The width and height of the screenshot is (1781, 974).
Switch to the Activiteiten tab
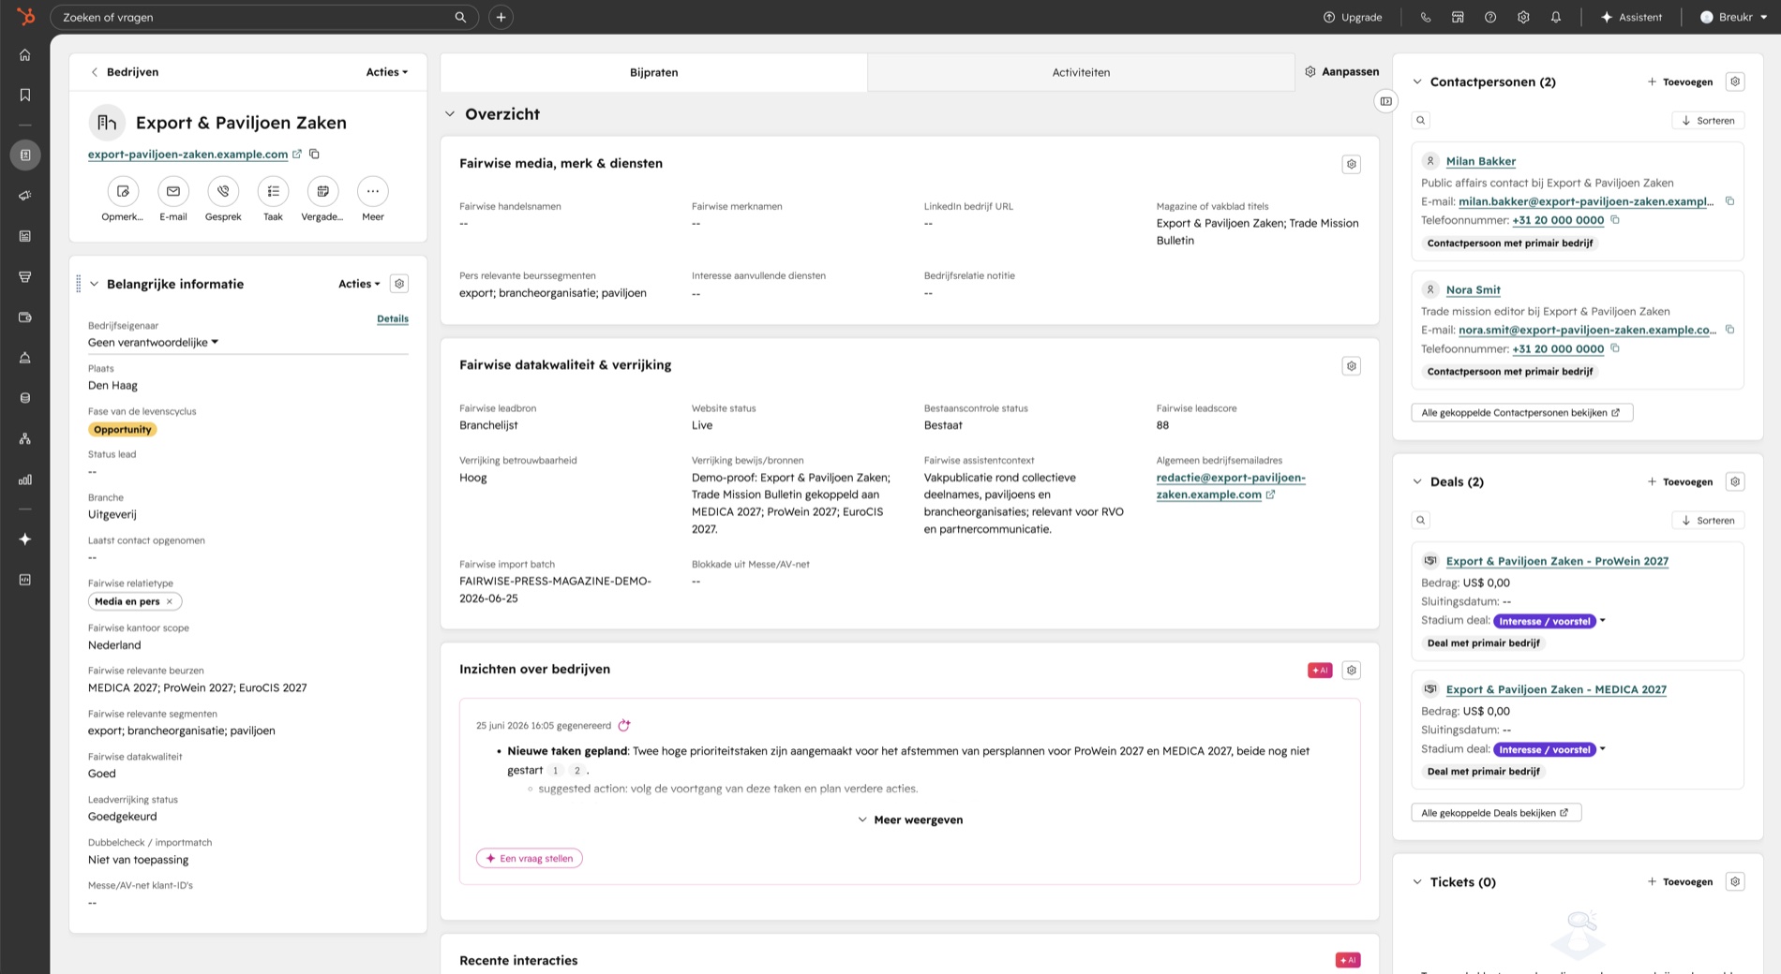[x=1081, y=72]
